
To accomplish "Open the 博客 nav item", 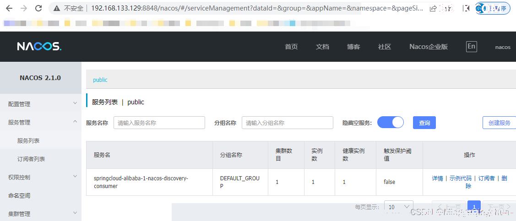I will click(353, 47).
